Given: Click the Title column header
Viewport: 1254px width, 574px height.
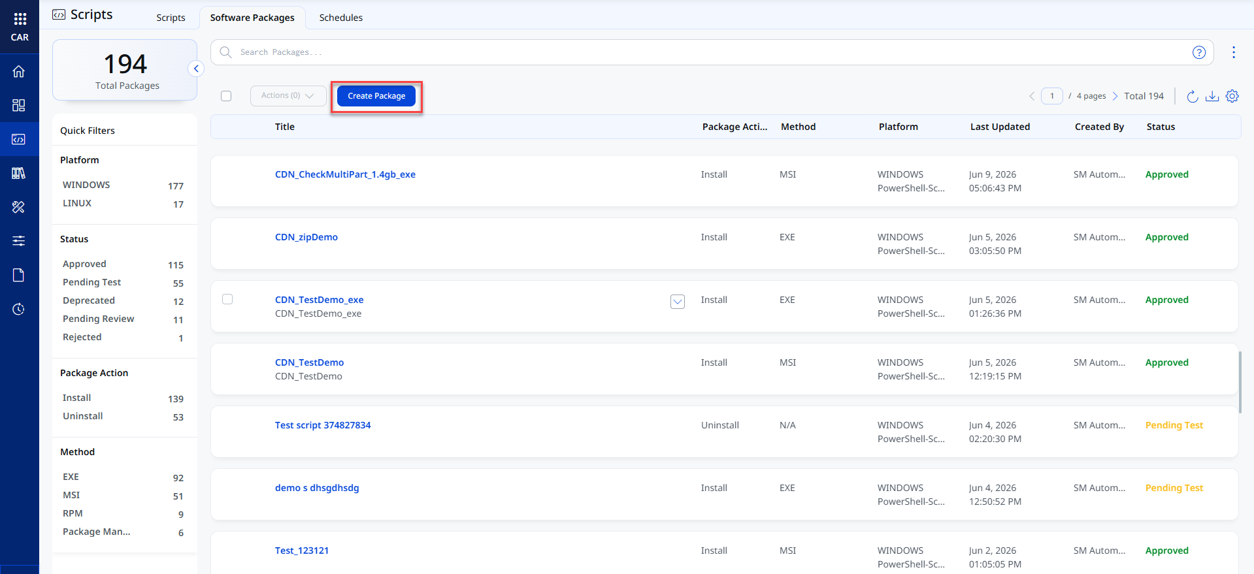Looking at the screenshot, I should [x=285, y=127].
